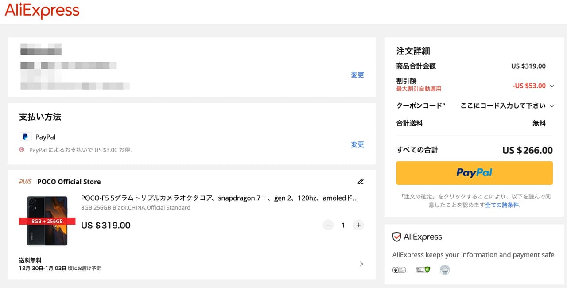Click the round blue certification badge icon
Screen dimensions: 567x288
tap(445, 269)
